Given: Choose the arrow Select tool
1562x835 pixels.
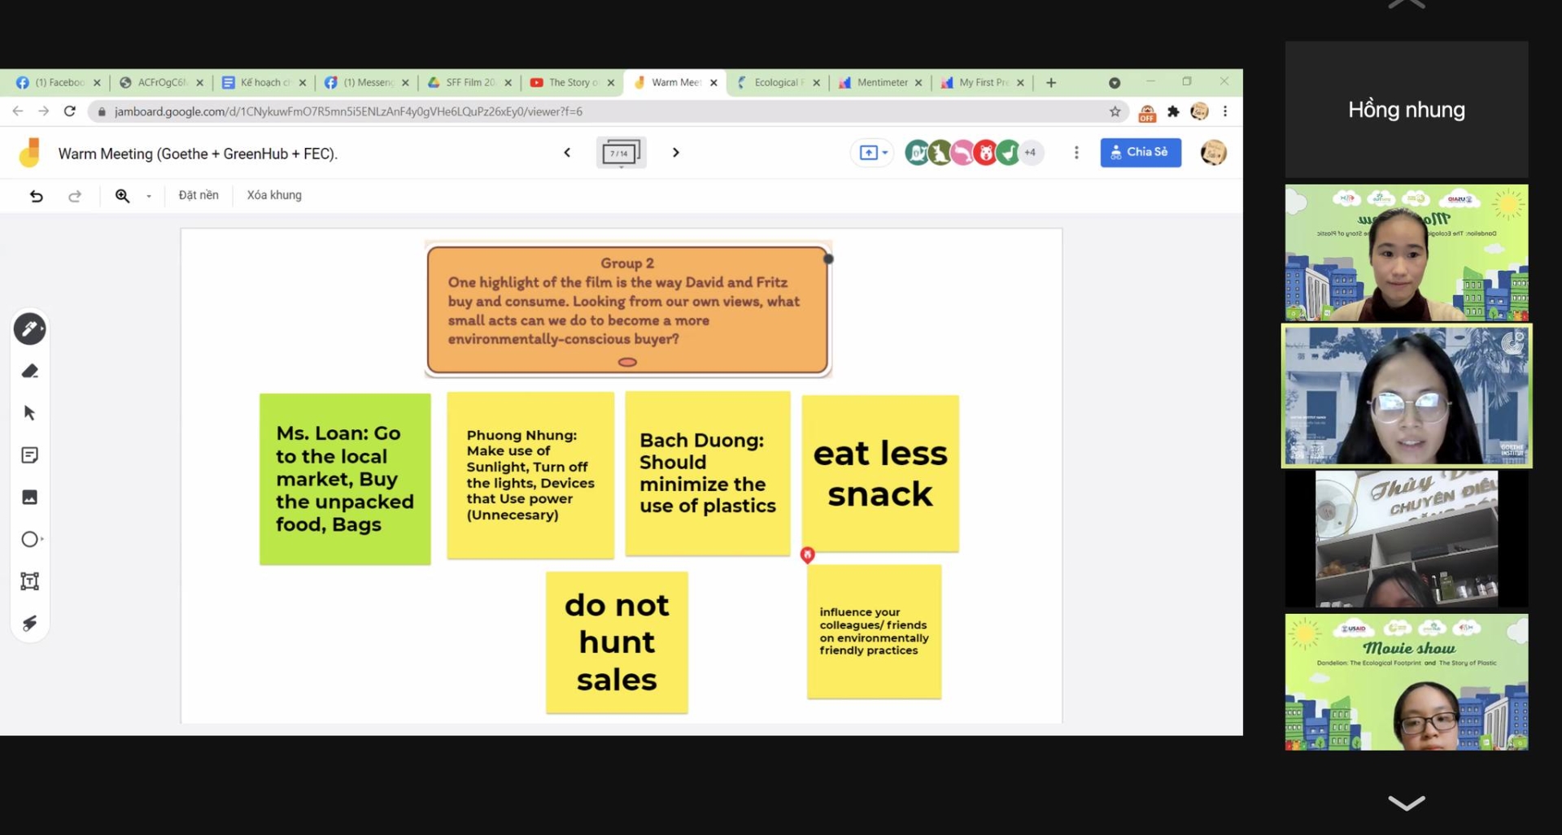Looking at the screenshot, I should (x=29, y=413).
